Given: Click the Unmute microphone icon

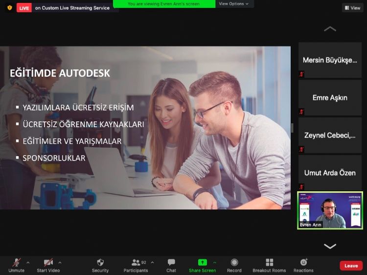Looking at the screenshot, I should [x=16, y=262].
